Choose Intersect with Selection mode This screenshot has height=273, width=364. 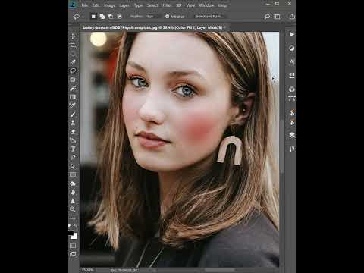pyautogui.click(x=119, y=17)
